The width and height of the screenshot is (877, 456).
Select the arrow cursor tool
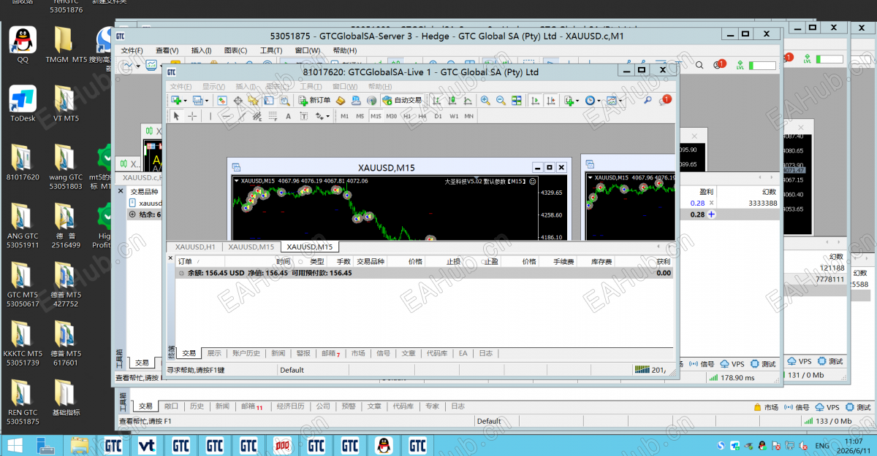(x=176, y=116)
